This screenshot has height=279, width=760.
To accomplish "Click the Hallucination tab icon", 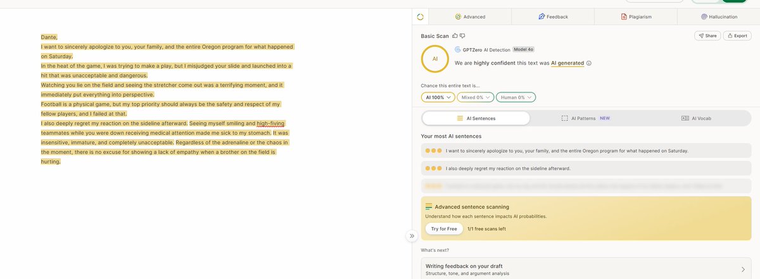I will coord(704,16).
